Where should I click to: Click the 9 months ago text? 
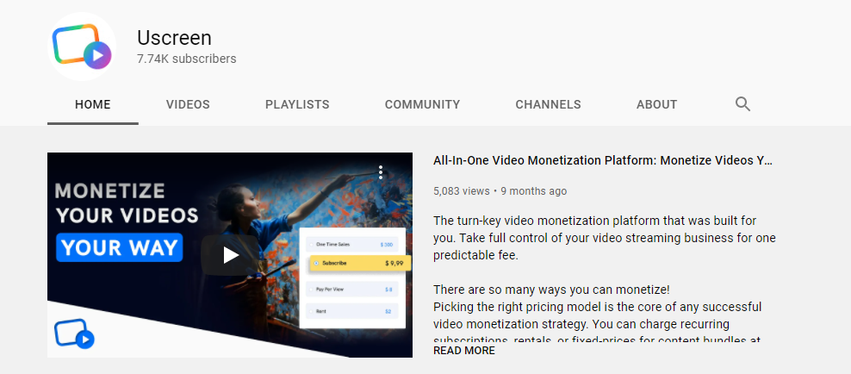click(x=533, y=191)
